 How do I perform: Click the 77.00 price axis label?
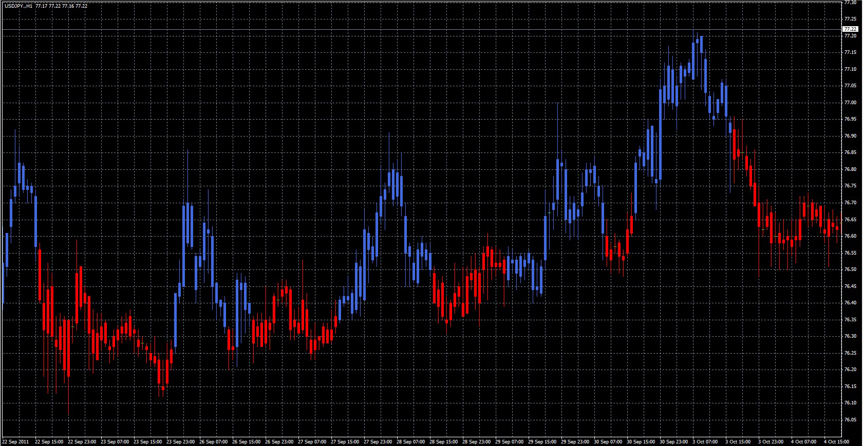[x=850, y=103]
